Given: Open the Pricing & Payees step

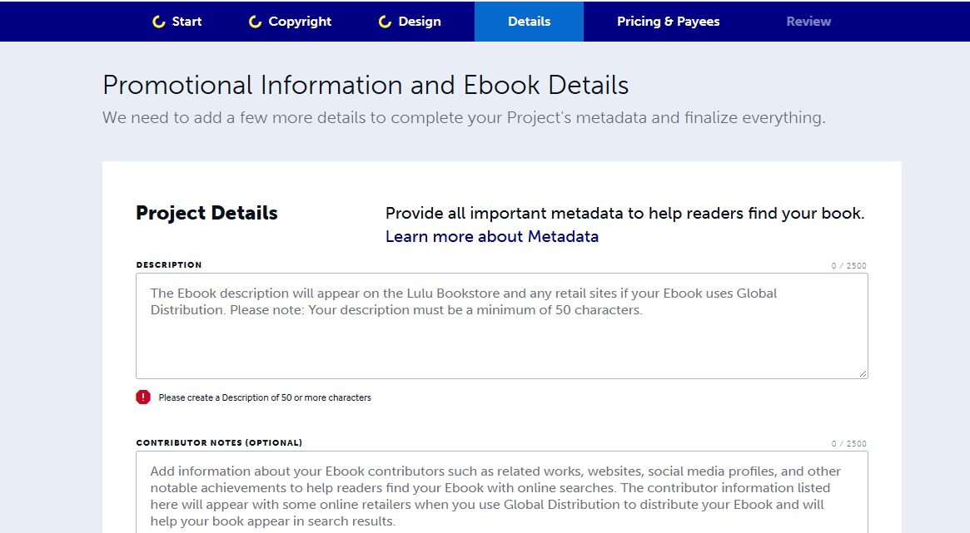Looking at the screenshot, I should click(668, 21).
